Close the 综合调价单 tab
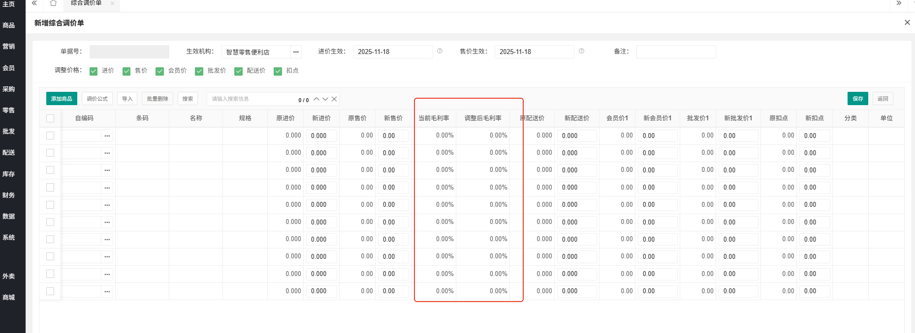The image size is (915, 333). pyautogui.click(x=112, y=3)
